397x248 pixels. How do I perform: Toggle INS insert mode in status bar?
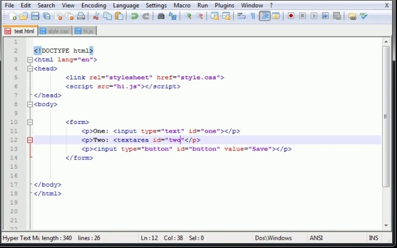[x=373, y=238]
